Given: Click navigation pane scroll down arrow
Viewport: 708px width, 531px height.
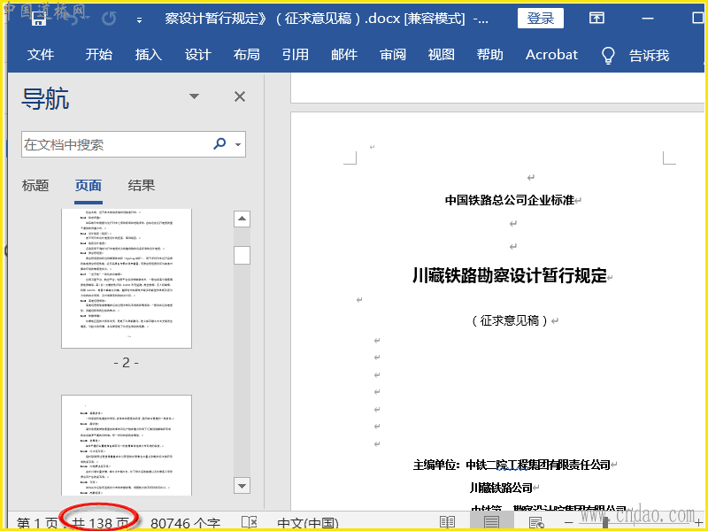Looking at the screenshot, I should [x=242, y=486].
